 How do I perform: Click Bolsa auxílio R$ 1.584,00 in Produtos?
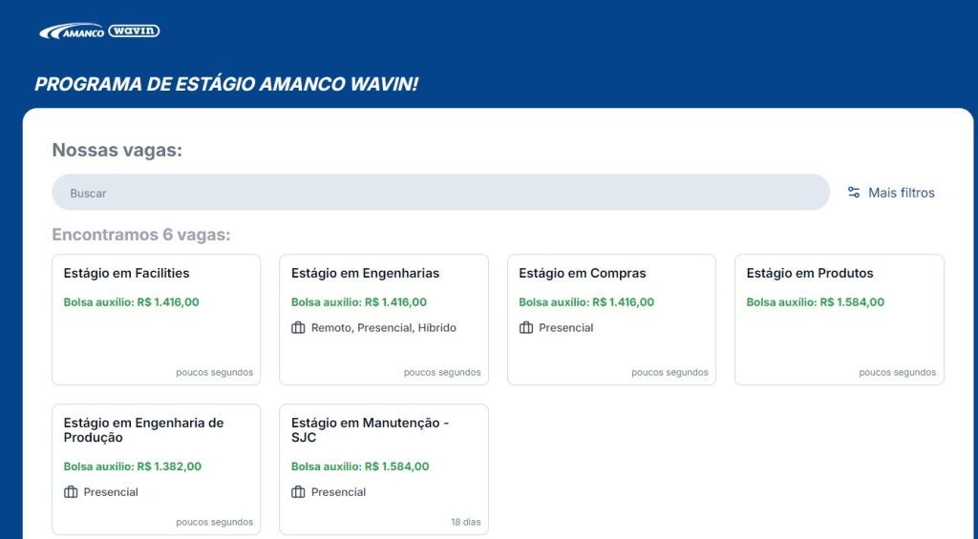[816, 302]
